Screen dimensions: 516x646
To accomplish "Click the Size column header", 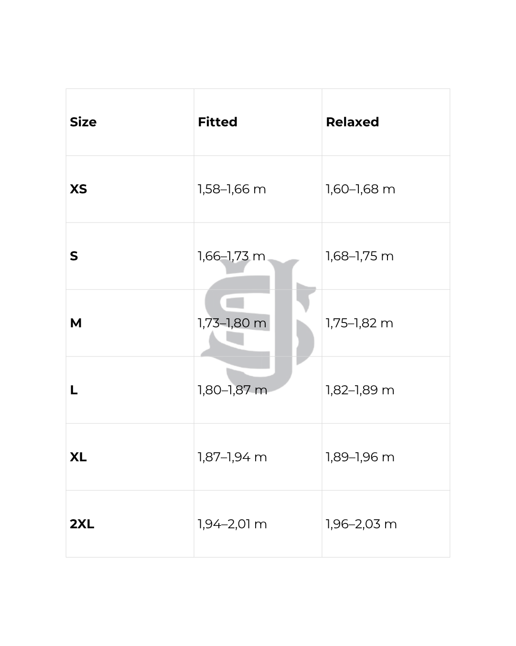I will click(83, 122).
